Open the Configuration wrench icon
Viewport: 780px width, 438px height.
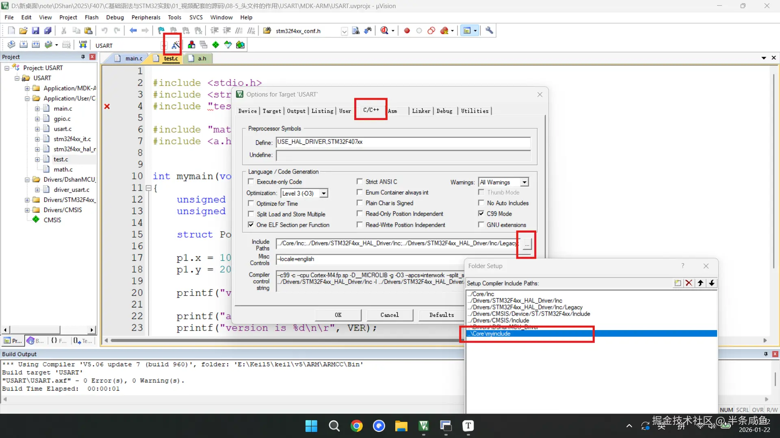point(489,31)
